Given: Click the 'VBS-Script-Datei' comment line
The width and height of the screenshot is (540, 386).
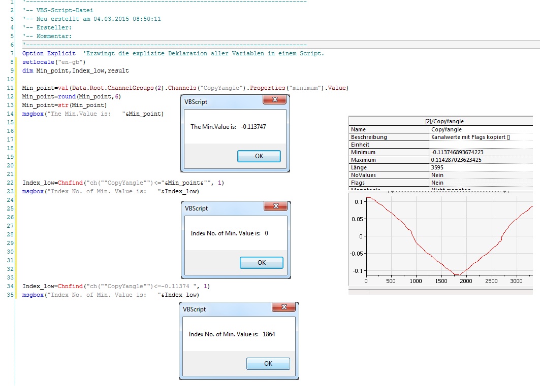Looking at the screenshot, I should coord(58,10).
